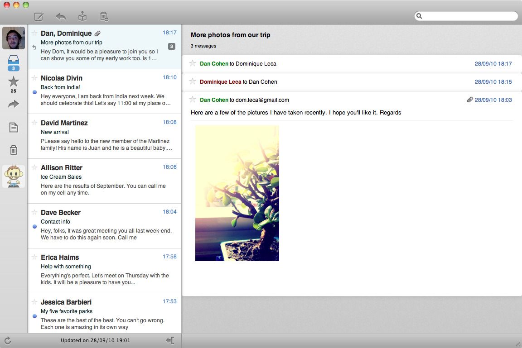Open the compose new message icon
The height and width of the screenshot is (348, 522).
click(39, 16)
